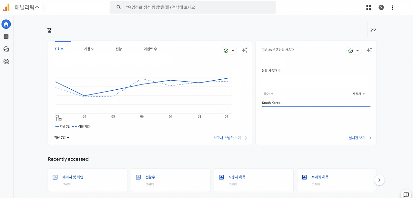The width and height of the screenshot is (413, 198).
Task: Open the Advertising icon in sidebar
Action: [6, 62]
